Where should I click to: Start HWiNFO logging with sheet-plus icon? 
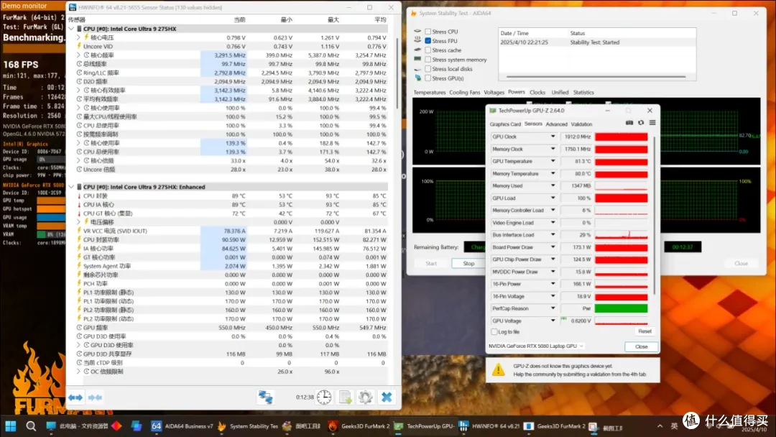345,397
